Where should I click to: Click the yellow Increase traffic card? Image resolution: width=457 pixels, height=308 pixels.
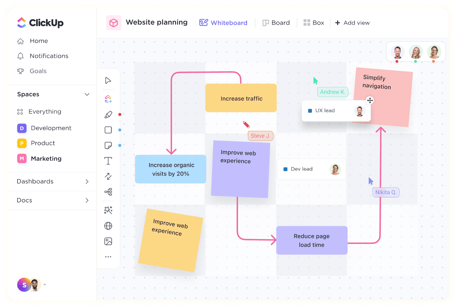(x=241, y=98)
